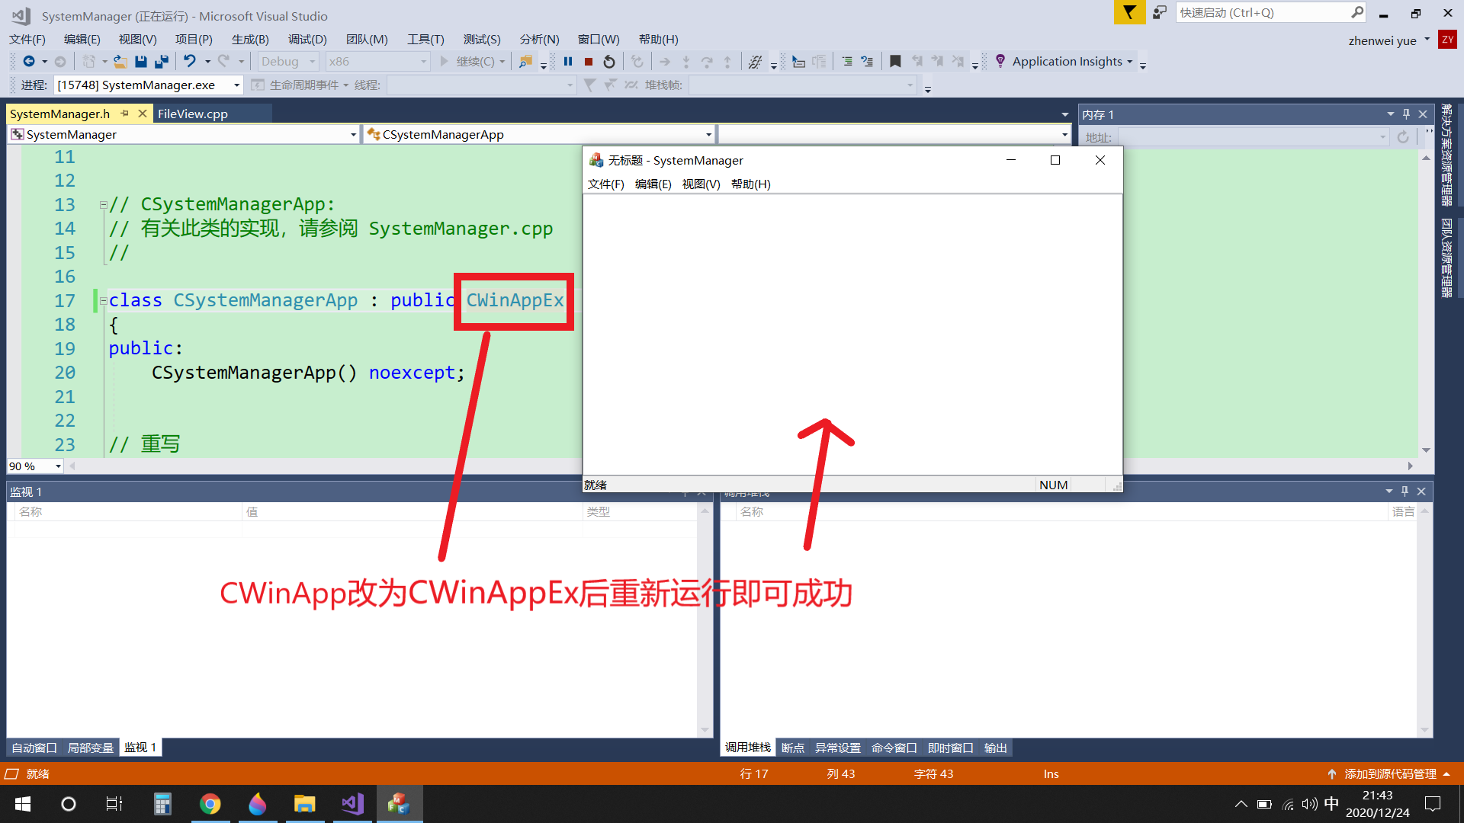The width and height of the screenshot is (1464, 823).
Task: Click the Undo arrow icon
Action: point(190,61)
